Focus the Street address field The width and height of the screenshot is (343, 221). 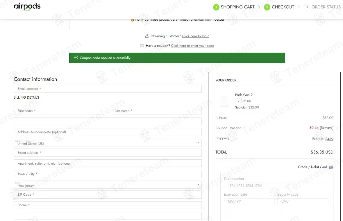coord(108,153)
